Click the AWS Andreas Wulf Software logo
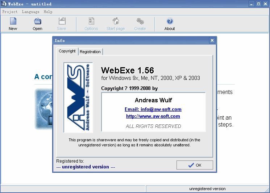Viewport: 270px width, 193px height. click(78, 98)
